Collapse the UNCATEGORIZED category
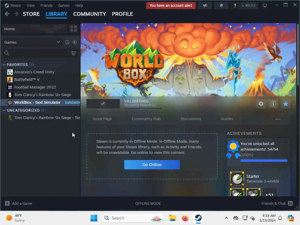The height and width of the screenshot is (225, 300). point(4,110)
